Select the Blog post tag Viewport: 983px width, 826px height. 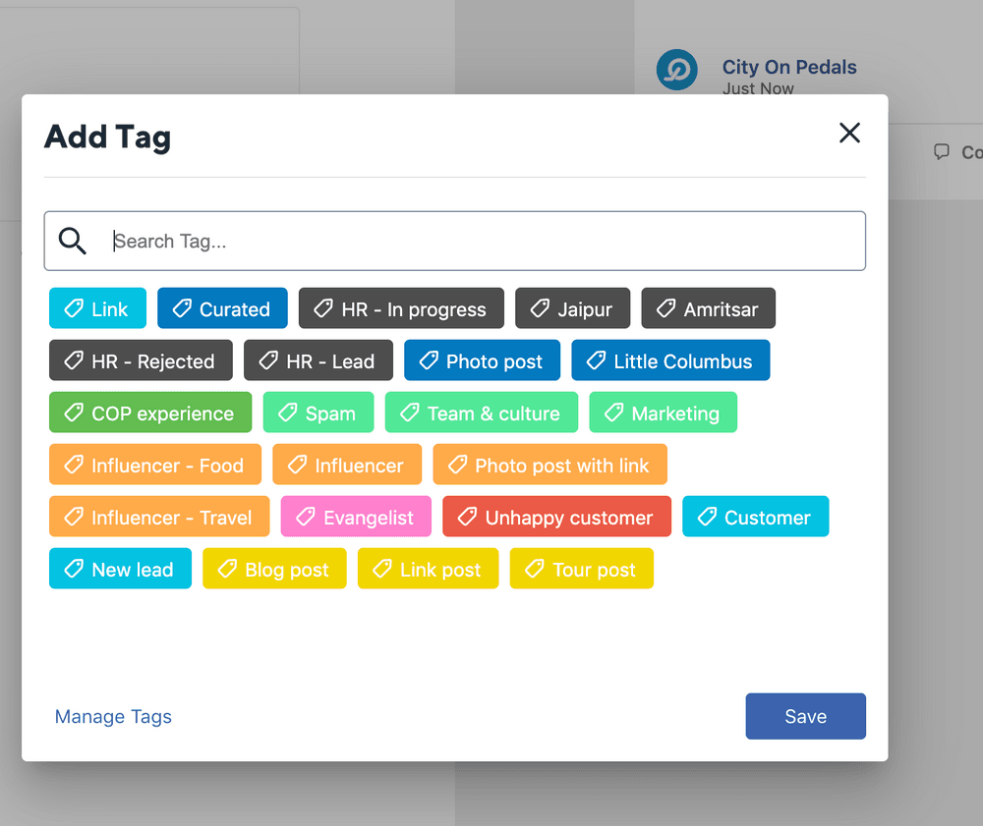pos(274,569)
